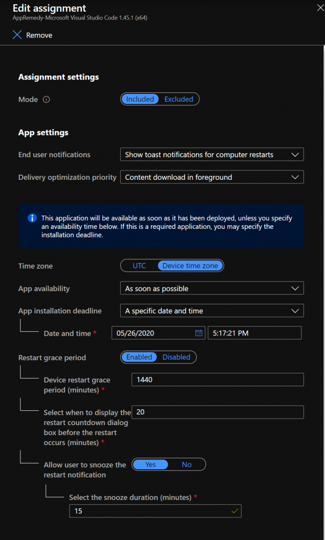325x540 pixels.
Task: Click the Remove X icon
Action: tap(17, 35)
